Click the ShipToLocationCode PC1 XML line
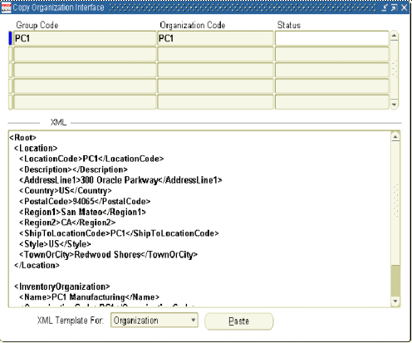The width and height of the screenshot is (412, 343). (x=119, y=233)
